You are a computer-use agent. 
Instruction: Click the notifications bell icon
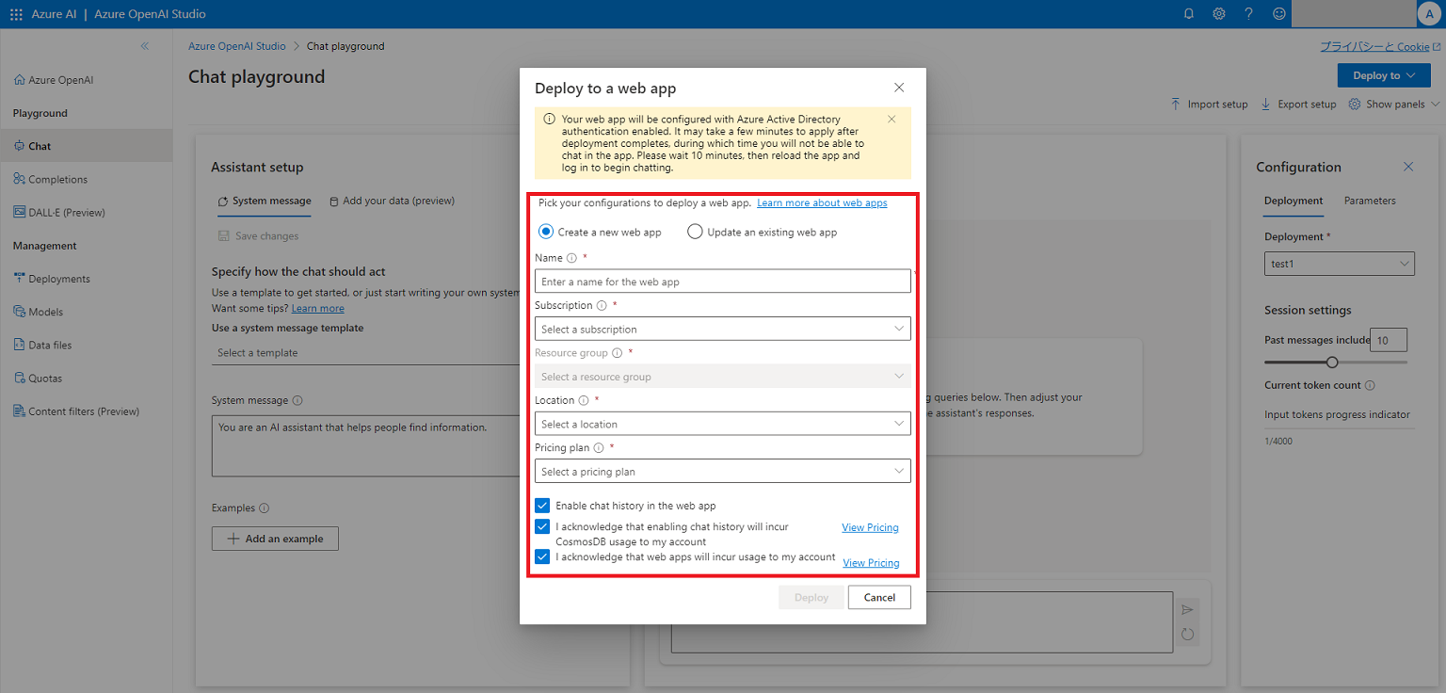coord(1189,14)
